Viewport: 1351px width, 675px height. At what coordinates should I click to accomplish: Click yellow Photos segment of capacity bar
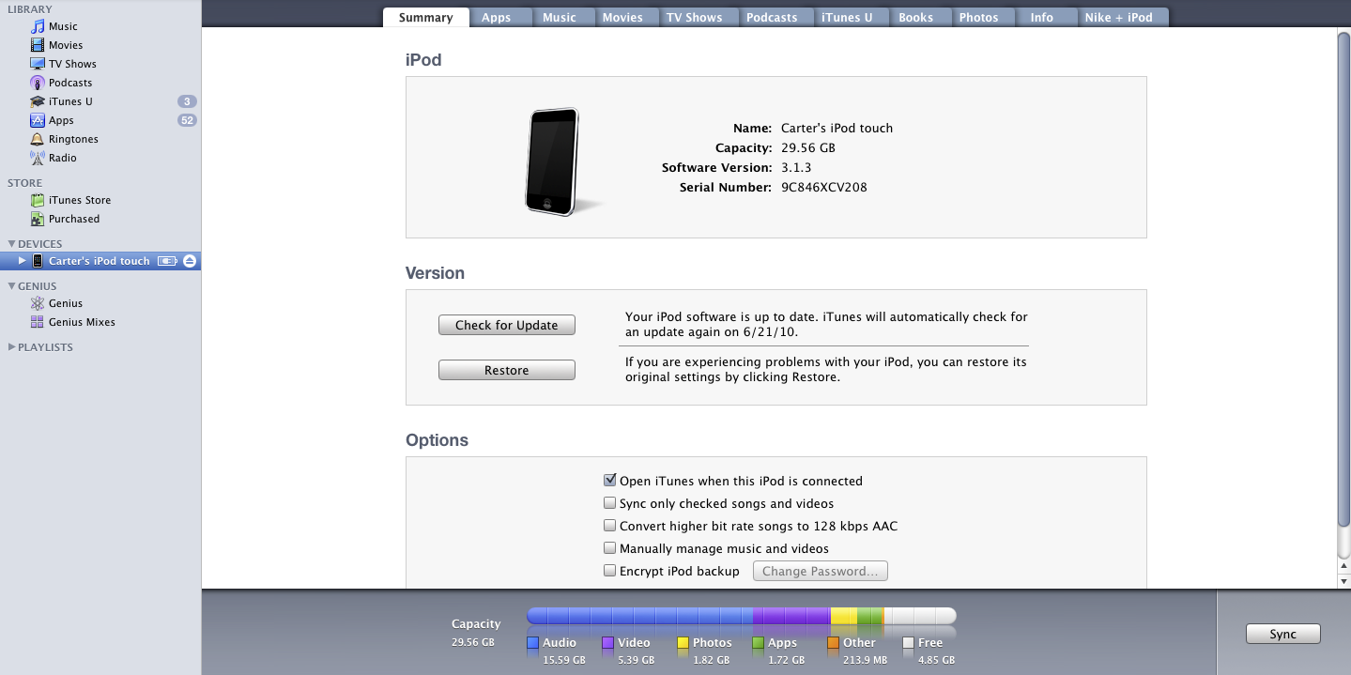pyautogui.click(x=844, y=616)
